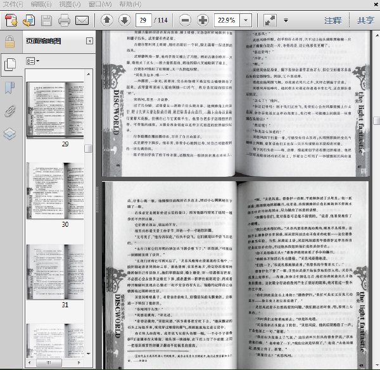Image resolution: width=380 pixels, height=370 pixels.
Task: Open the zoom percentage dropdown arrow
Action: pyautogui.click(x=246, y=20)
